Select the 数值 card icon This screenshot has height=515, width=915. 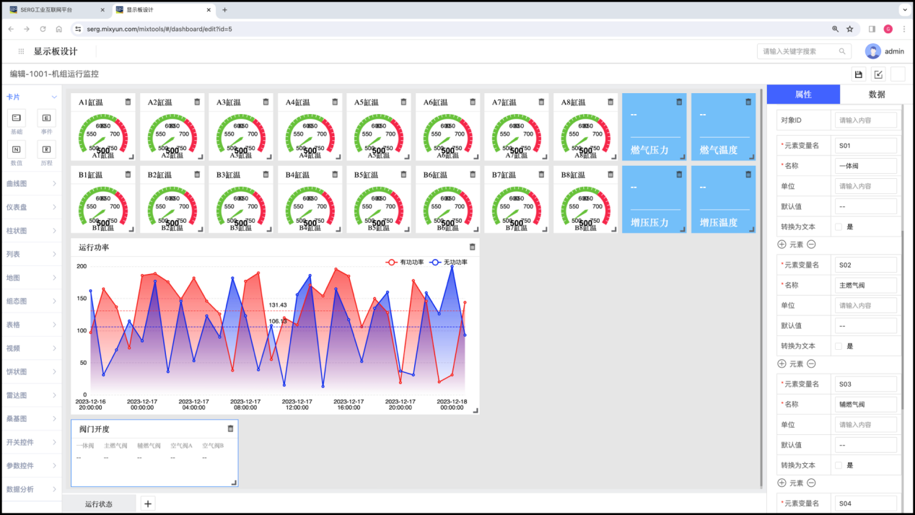point(16,149)
